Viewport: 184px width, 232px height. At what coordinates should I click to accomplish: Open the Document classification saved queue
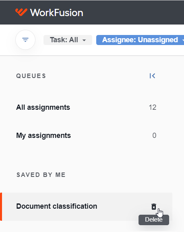pos(86,207)
